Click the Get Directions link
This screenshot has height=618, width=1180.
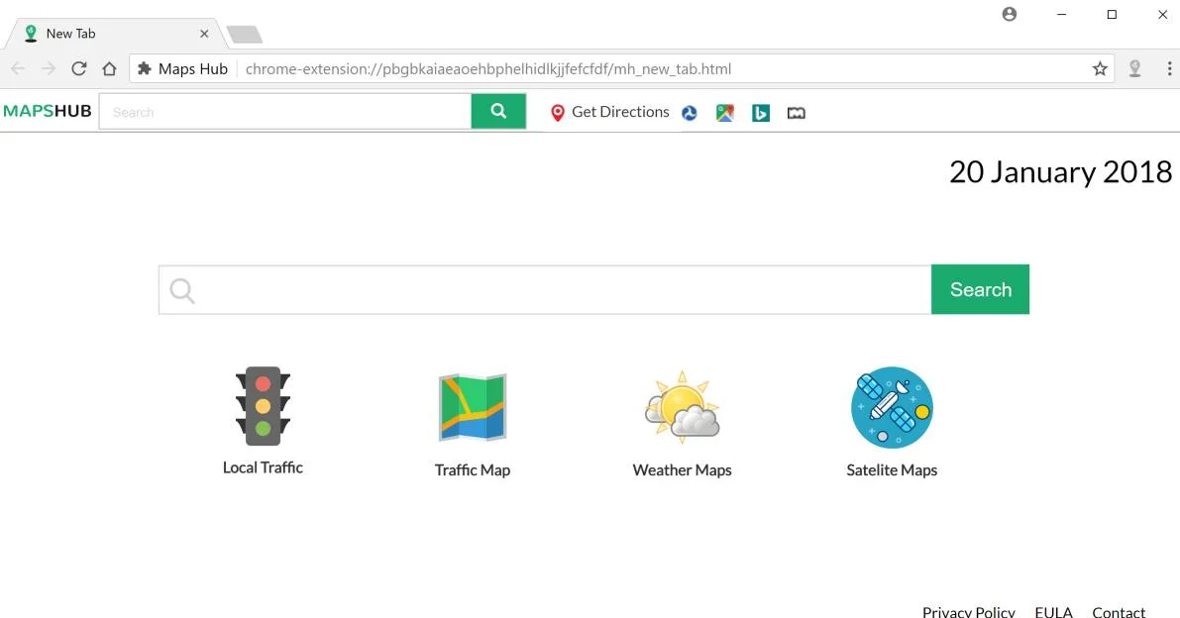click(620, 112)
